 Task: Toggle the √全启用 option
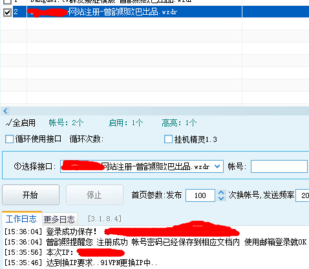click(21, 123)
